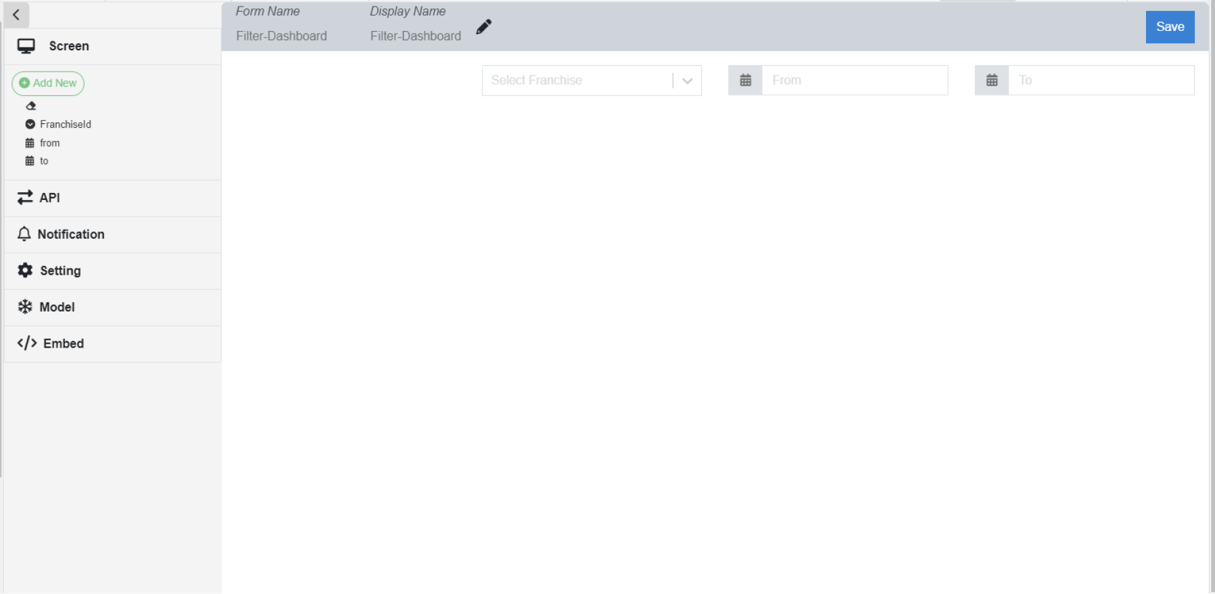Click the code brackets icon beside Embed
This screenshot has width=1215, height=594.
click(27, 344)
